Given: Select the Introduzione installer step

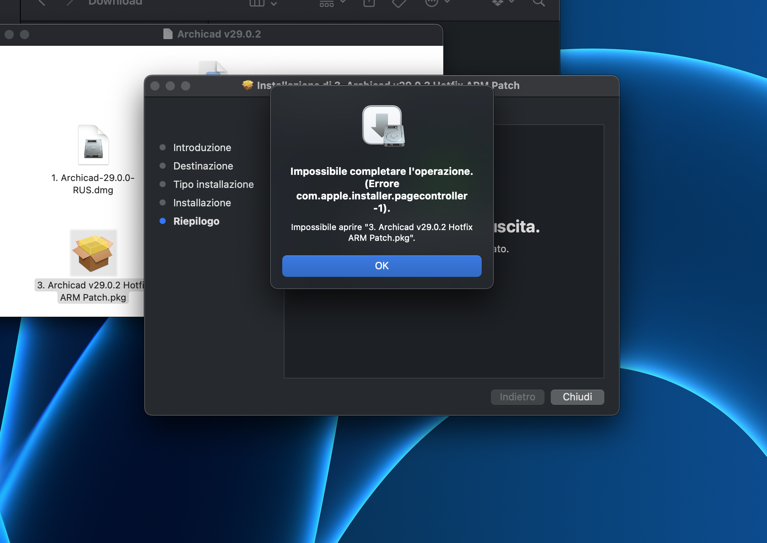Looking at the screenshot, I should point(202,148).
